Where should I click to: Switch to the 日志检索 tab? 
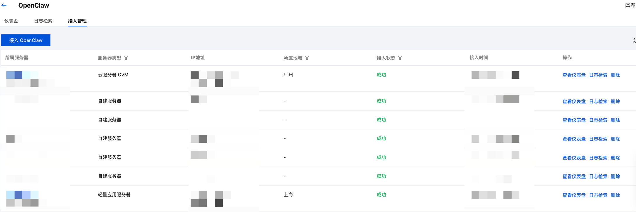pyautogui.click(x=43, y=21)
